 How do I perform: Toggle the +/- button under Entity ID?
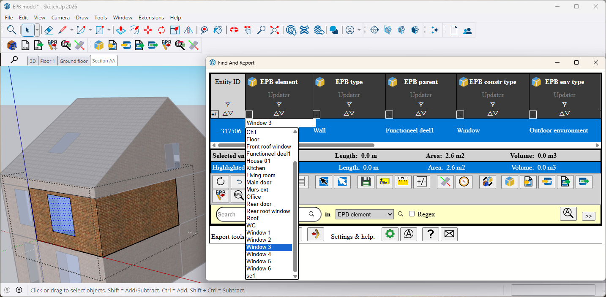coord(215,114)
